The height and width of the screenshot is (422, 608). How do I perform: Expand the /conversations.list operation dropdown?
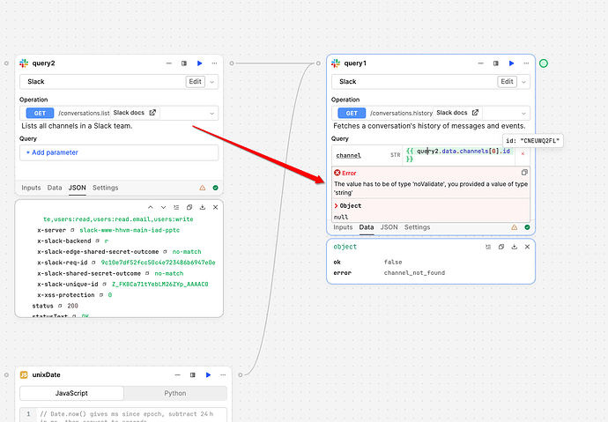pyautogui.click(x=212, y=114)
